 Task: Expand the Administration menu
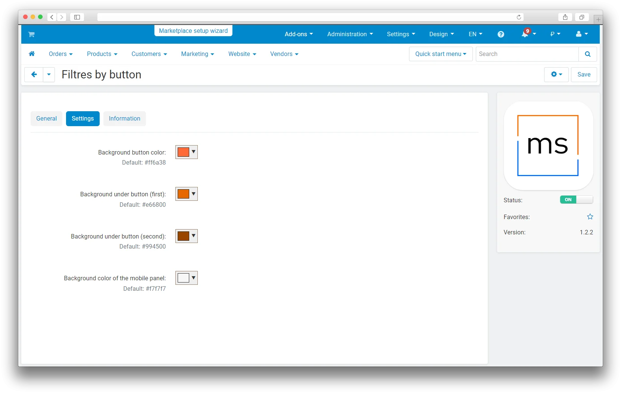pyautogui.click(x=350, y=34)
